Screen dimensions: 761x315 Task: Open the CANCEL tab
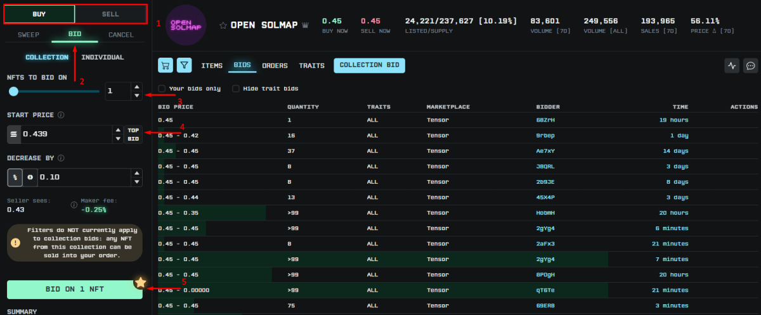click(121, 34)
